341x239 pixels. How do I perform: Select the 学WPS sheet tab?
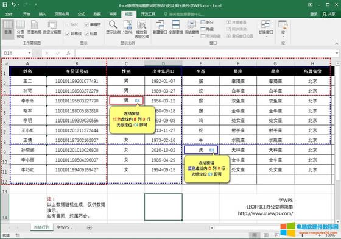point(64,227)
